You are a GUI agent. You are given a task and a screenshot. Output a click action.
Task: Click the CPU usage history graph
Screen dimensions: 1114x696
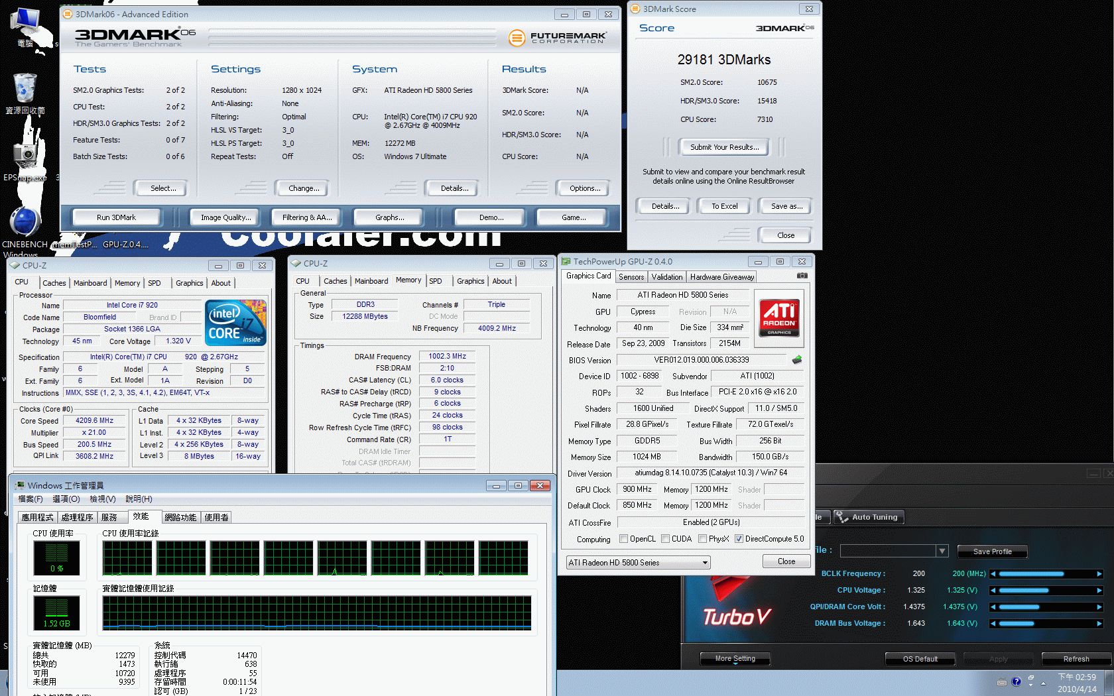click(316, 557)
